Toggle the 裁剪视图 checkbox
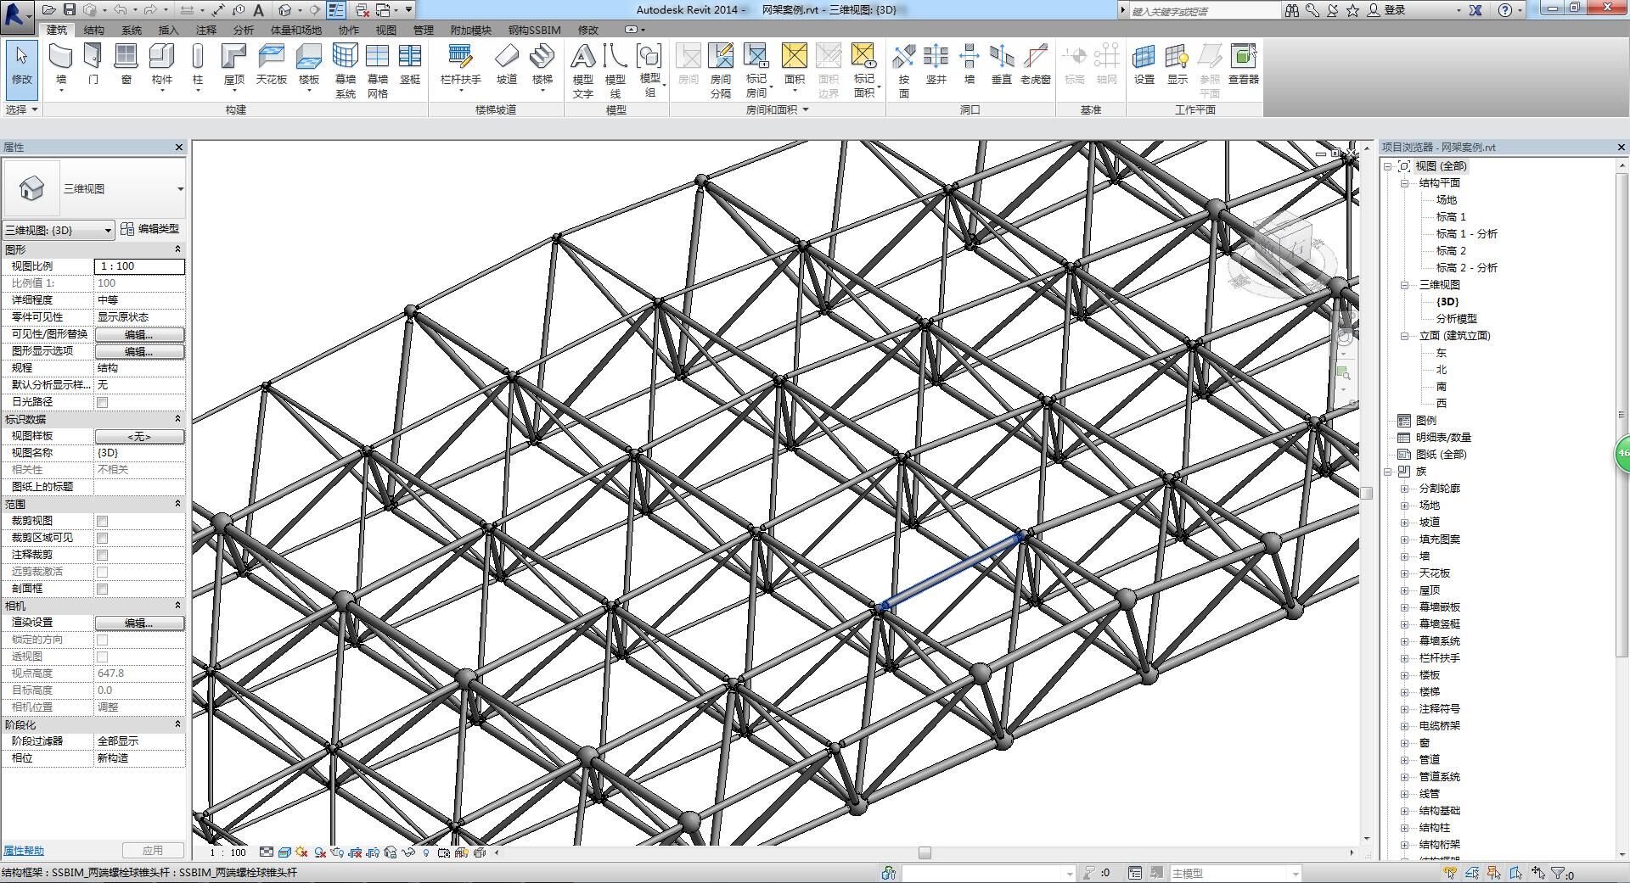 click(x=103, y=521)
